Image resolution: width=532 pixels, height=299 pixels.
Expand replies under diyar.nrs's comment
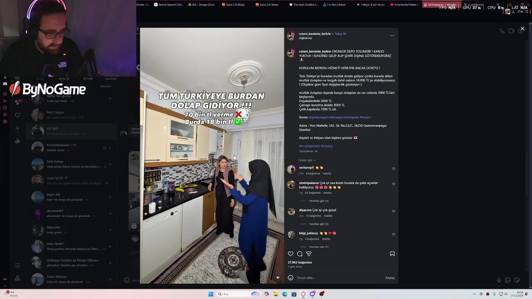click(318, 224)
